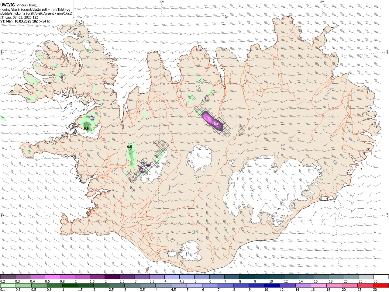Click the rain legend swatch labeled 3.5

[147, 285]
